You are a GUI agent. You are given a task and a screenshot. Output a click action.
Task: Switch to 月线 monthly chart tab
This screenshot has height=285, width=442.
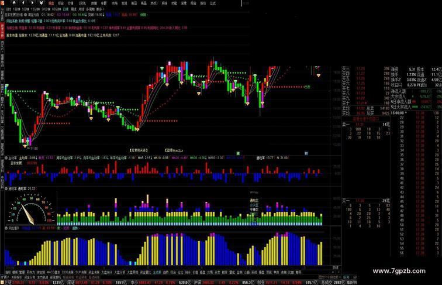pos(81,9)
